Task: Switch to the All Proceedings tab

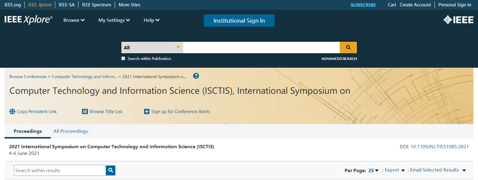Action: (71, 131)
